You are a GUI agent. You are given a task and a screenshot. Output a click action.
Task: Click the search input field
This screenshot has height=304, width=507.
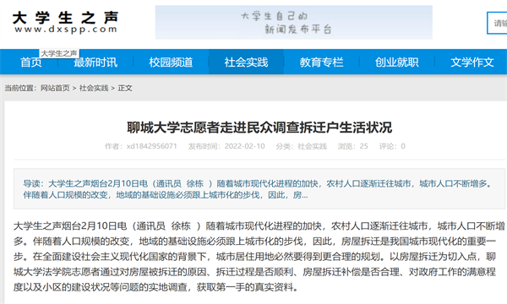[497, 23]
